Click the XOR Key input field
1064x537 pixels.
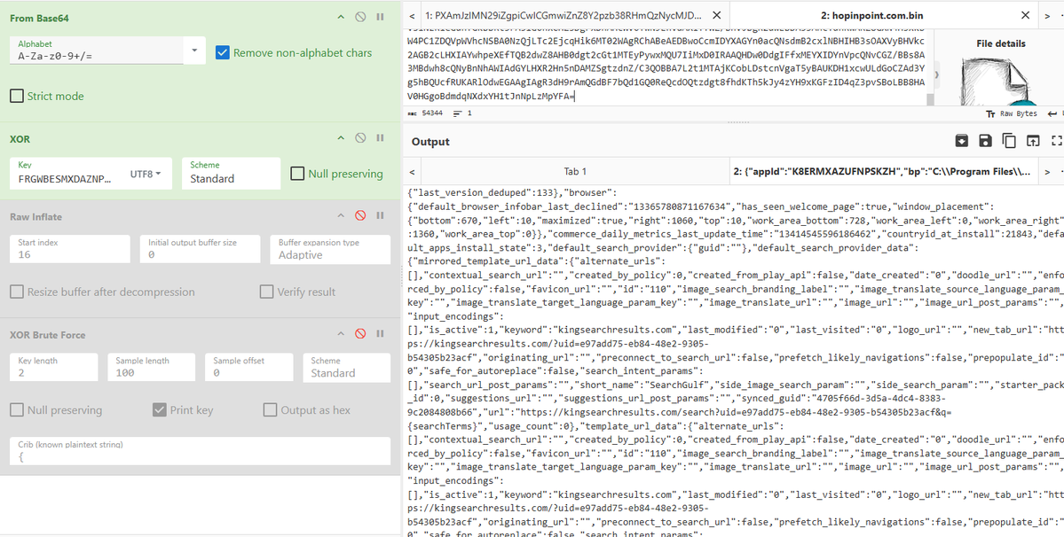(67, 174)
